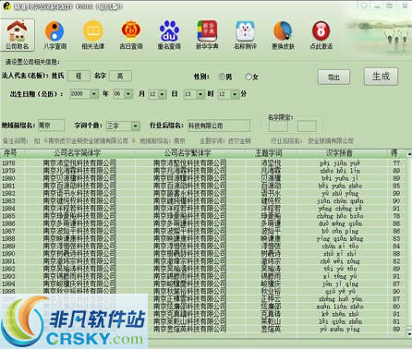412x349 pixels.
Task: Open the 八字查询 yin-yang icon
Action: pyautogui.click(x=55, y=35)
